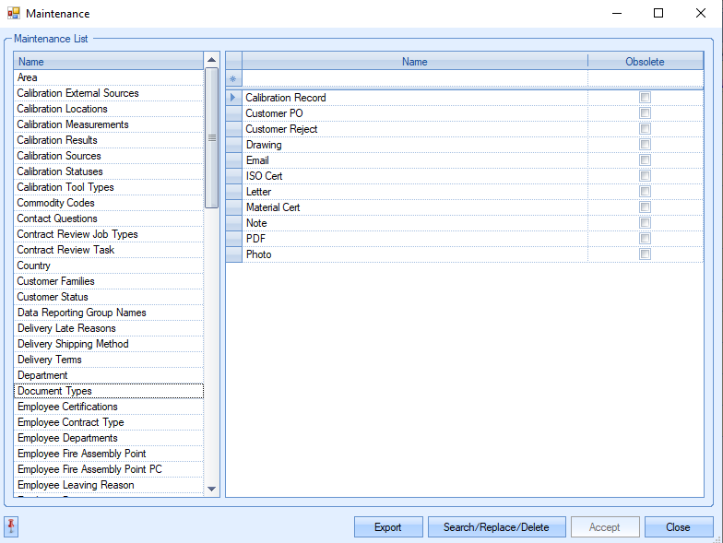Open Search/Replace/Delete dialog
Screen dimensions: 723x543
[495, 527]
